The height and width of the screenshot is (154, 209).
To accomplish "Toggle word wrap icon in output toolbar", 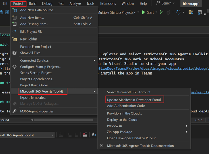I will tap(94, 135).
